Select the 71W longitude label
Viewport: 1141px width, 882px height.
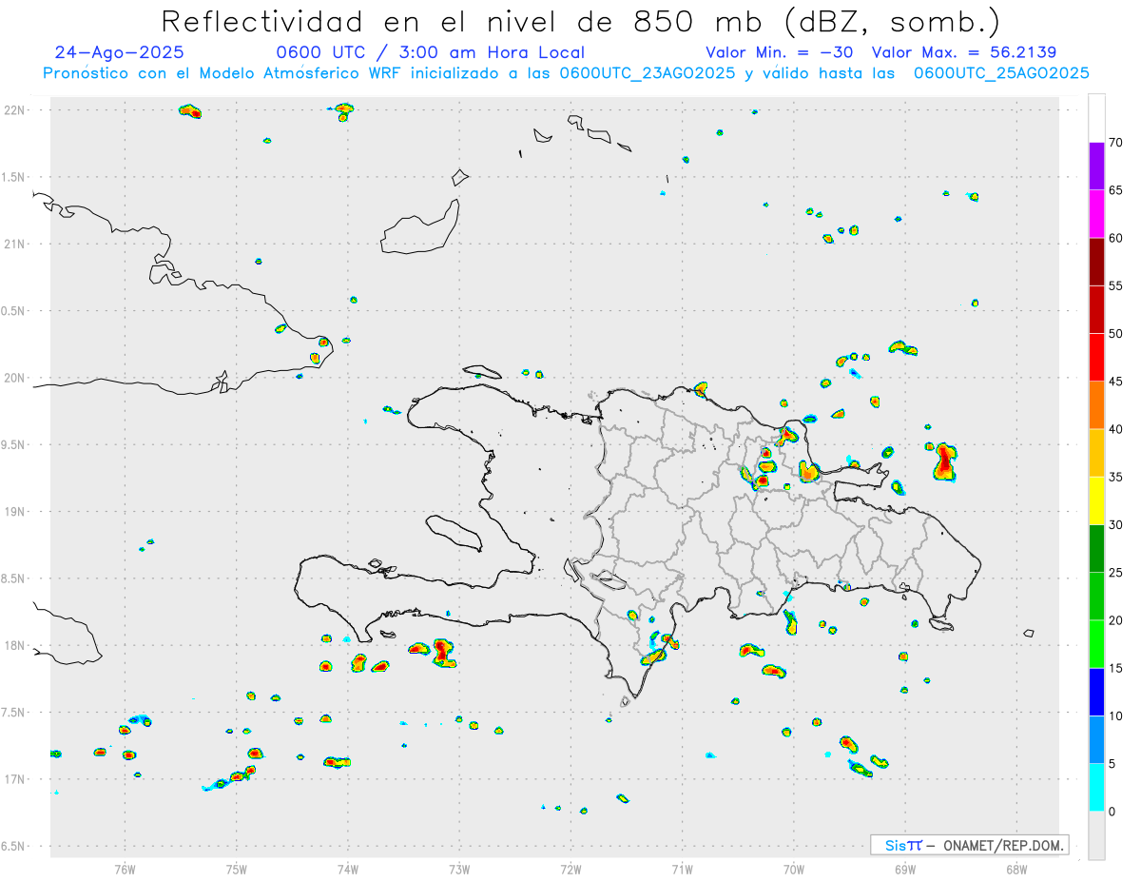point(682,869)
